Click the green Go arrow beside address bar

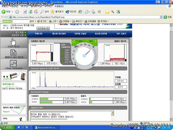click(x=165, y=17)
